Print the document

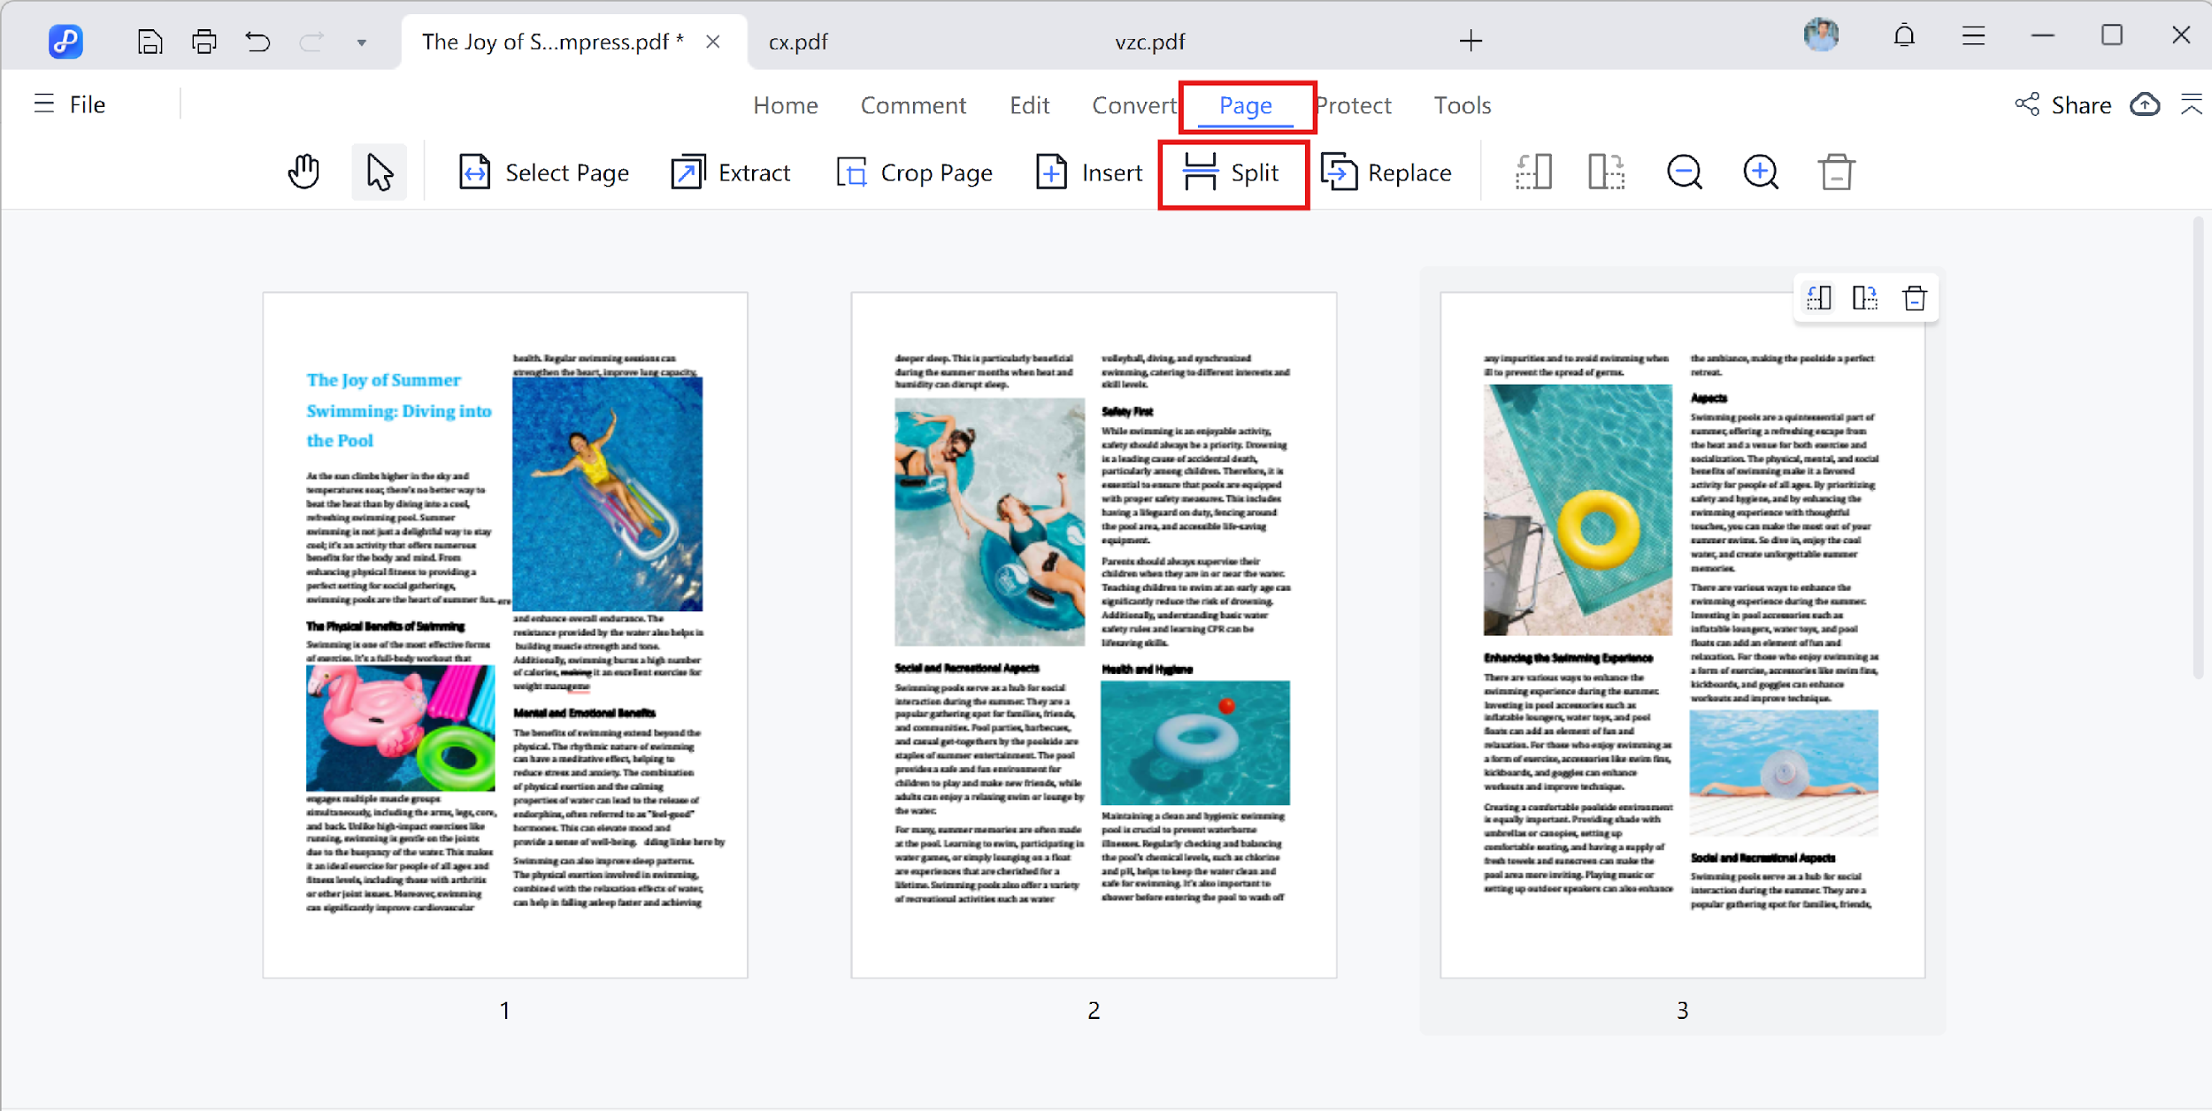tap(204, 41)
